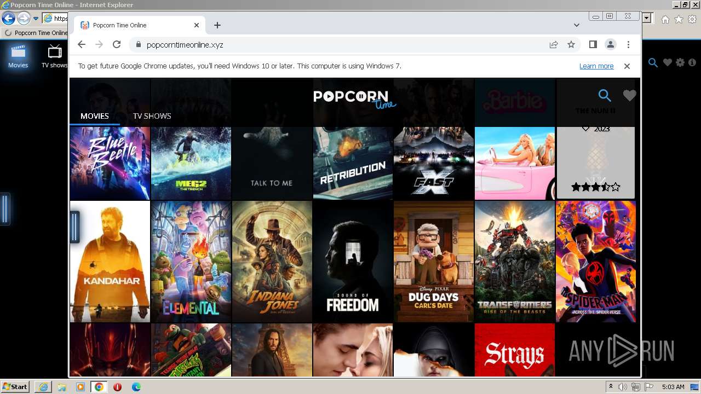Open the Indiana Jones poster

pyautogui.click(x=272, y=262)
